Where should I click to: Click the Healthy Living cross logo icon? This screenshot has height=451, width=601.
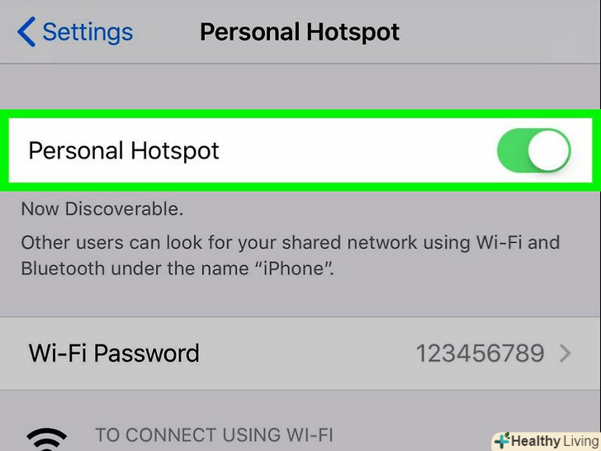[x=502, y=440]
